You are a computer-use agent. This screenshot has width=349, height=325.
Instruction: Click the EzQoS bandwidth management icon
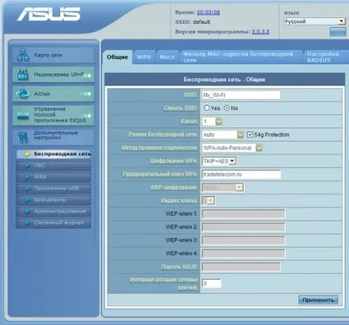(x=23, y=116)
